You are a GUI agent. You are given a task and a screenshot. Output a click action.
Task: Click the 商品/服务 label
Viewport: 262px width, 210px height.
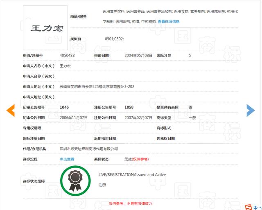point(78,16)
